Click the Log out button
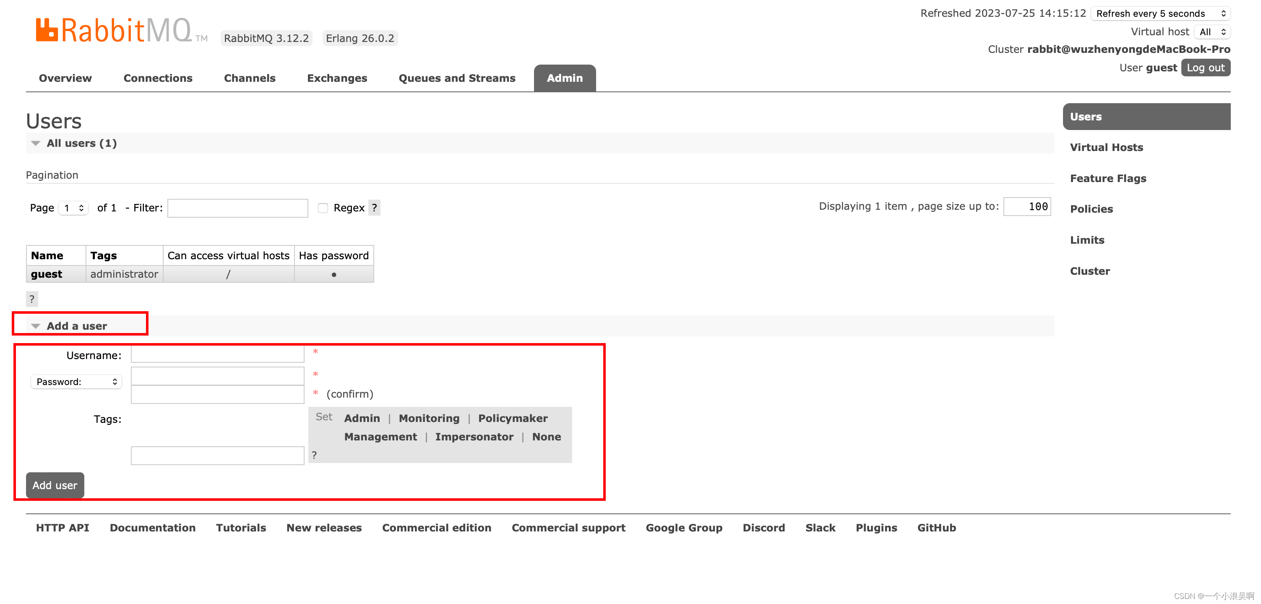The width and height of the screenshot is (1261, 604). (x=1206, y=68)
